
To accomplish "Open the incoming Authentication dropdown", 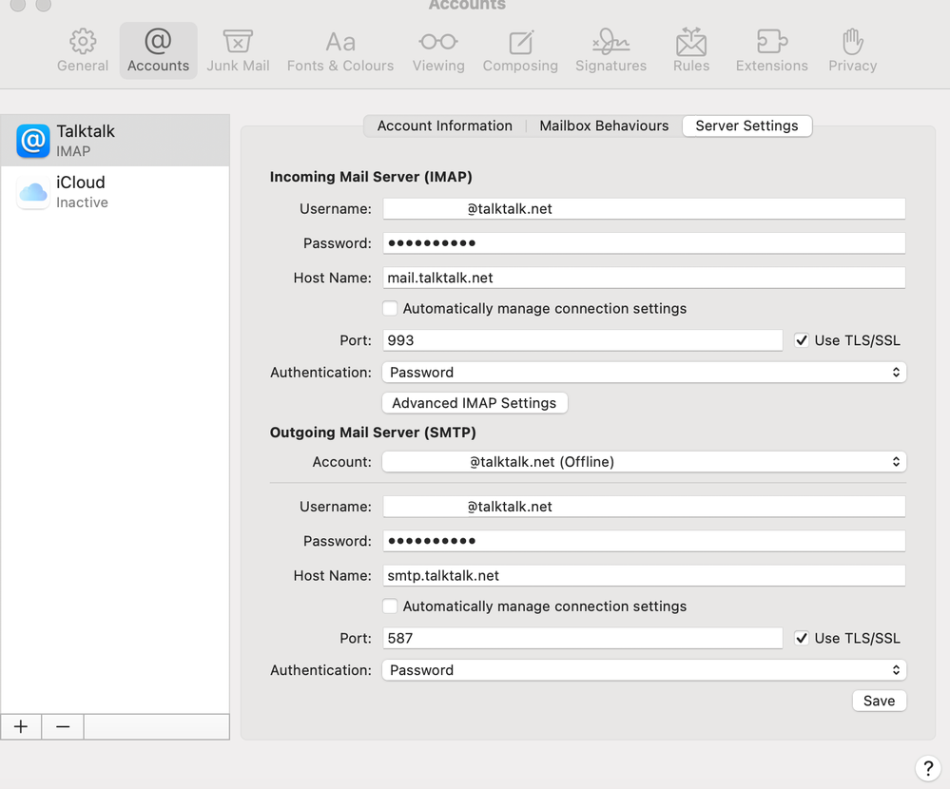I will [x=644, y=372].
